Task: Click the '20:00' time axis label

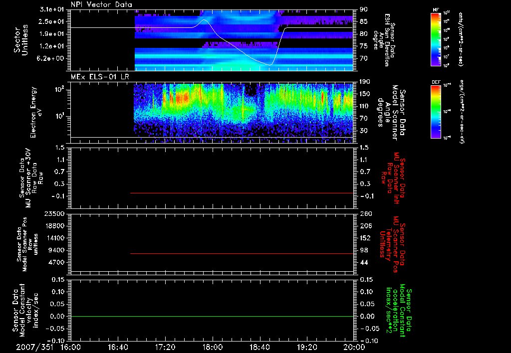Action: pos(354,347)
